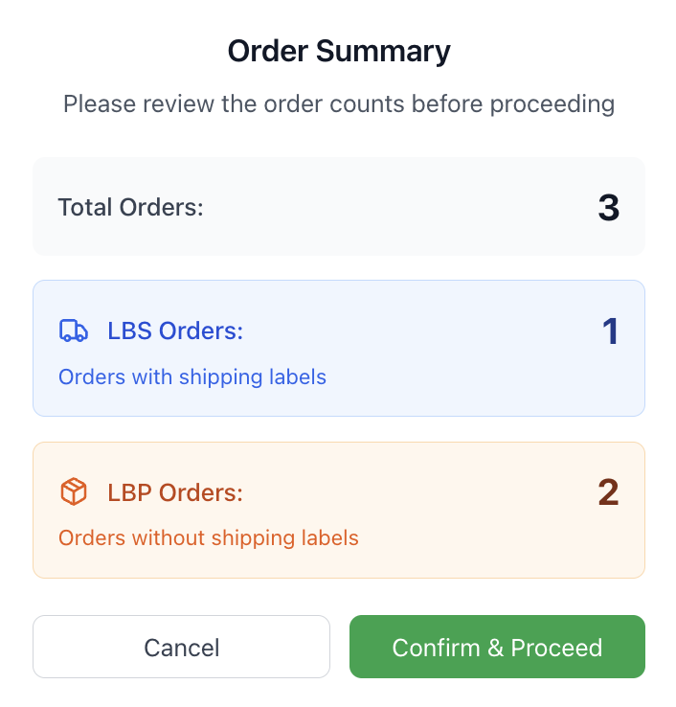Click the word Confirm in green button

click(436, 648)
